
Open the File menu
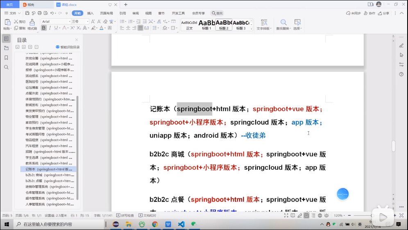point(12,13)
